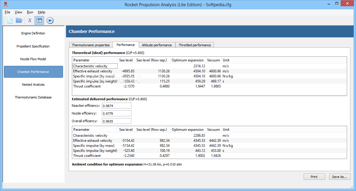Open Nested Analysis section
Screen dimensions: 356x191
[x=33, y=85]
